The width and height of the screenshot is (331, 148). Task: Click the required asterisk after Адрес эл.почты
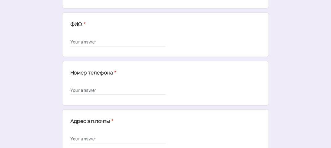112,121
